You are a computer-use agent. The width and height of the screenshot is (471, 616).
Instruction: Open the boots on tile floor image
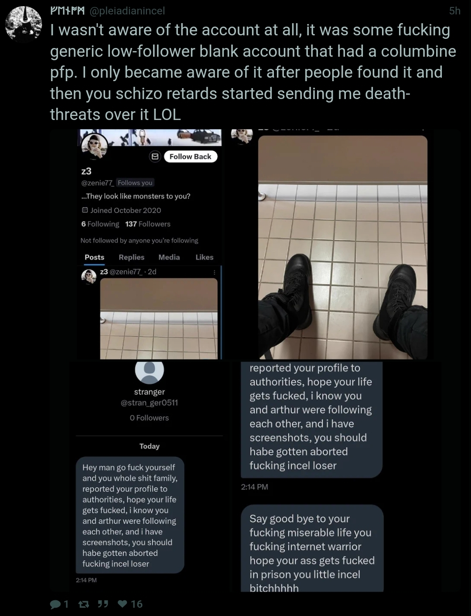343,247
